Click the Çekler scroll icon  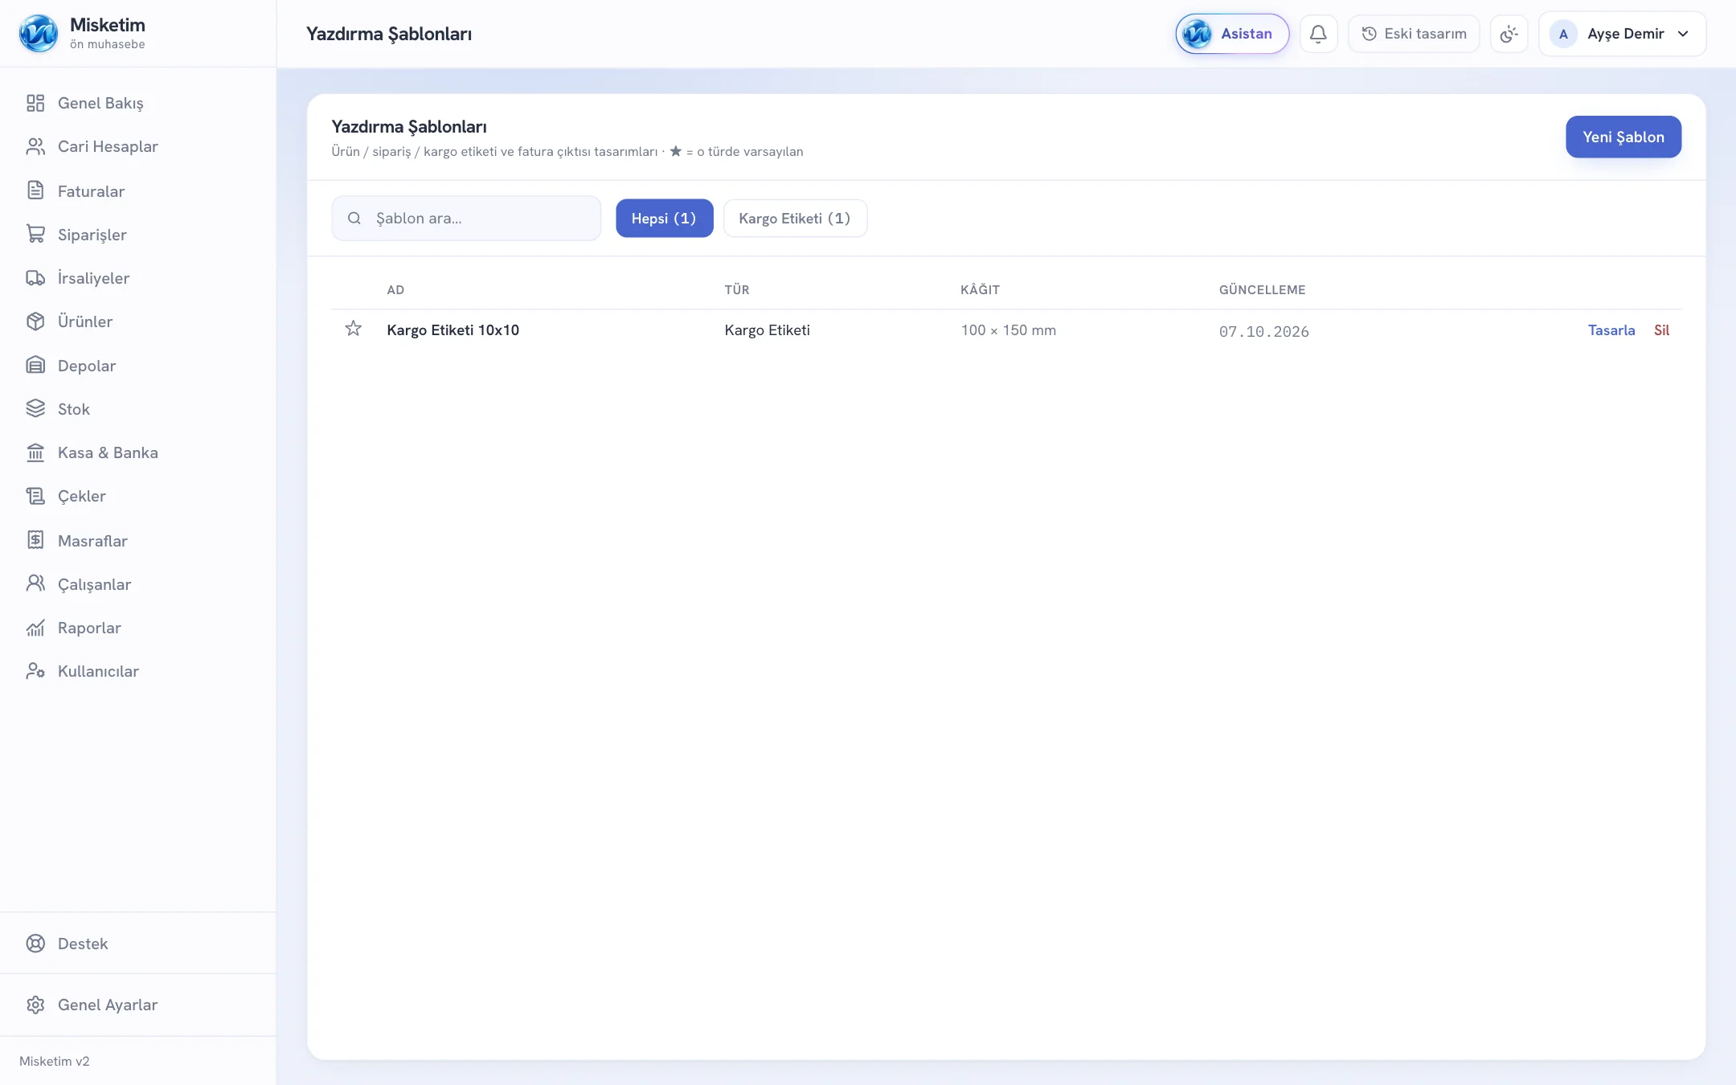pyautogui.click(x=35, y=496)
